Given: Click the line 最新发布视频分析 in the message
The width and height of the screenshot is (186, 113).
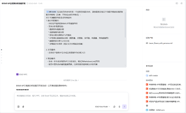Looking at the screenshot, I should click(57, 29).
